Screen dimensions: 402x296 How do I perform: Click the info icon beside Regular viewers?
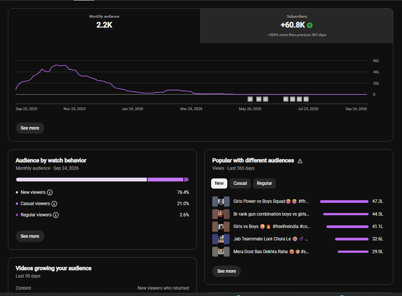56,215
